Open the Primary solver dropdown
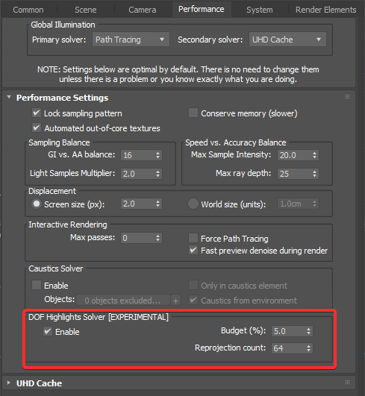The width and height of the screenshot is (365, 396). (131, 40)
